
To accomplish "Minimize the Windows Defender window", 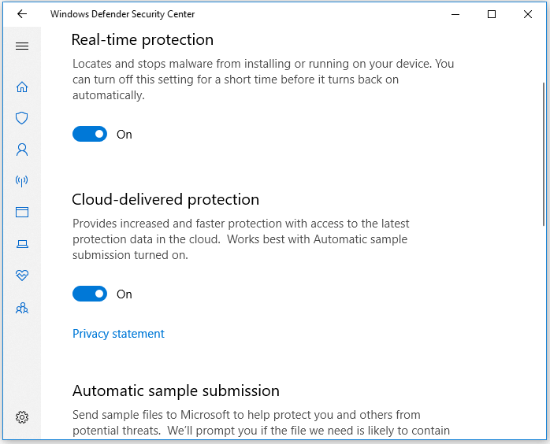I will pyautogui.click(x=455, y=14).
